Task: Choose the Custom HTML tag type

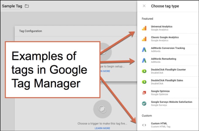Action: click(168, 125)
